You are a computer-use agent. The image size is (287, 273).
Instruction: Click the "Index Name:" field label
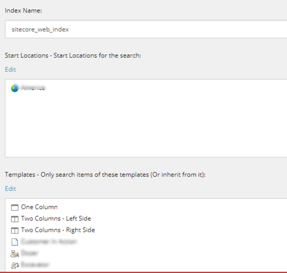24,10
